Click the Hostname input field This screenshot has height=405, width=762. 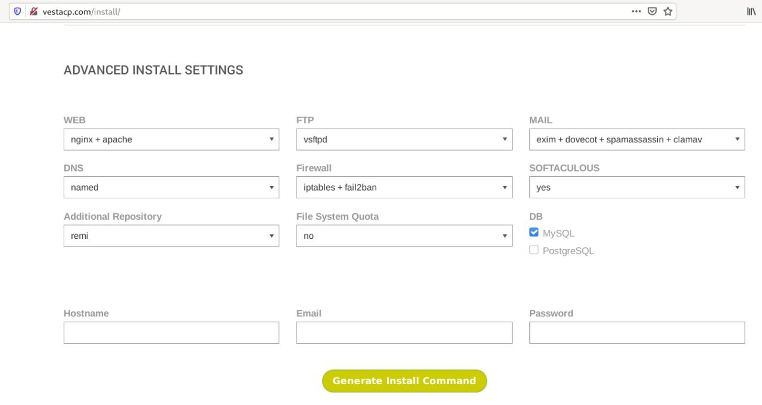point(171,332)
